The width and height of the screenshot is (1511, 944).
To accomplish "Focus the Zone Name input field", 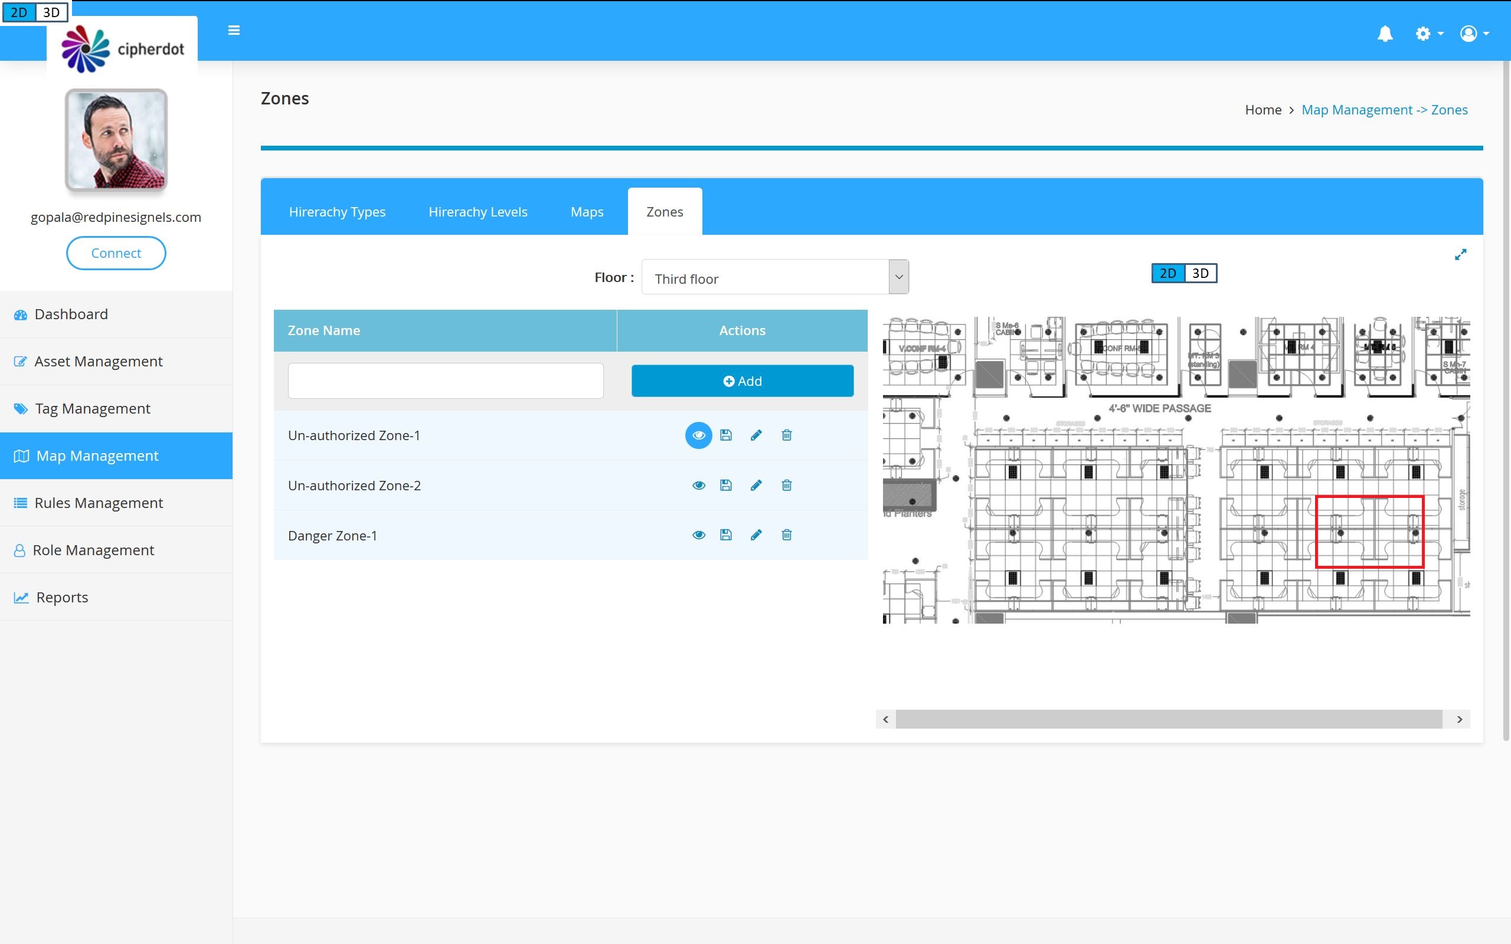I will pos(445,381).
